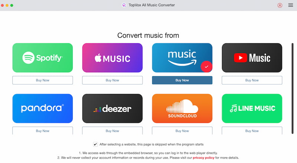297x163 pixels.
Task: Click Buy Now under Deezer
Action: (x=112, y=131)
